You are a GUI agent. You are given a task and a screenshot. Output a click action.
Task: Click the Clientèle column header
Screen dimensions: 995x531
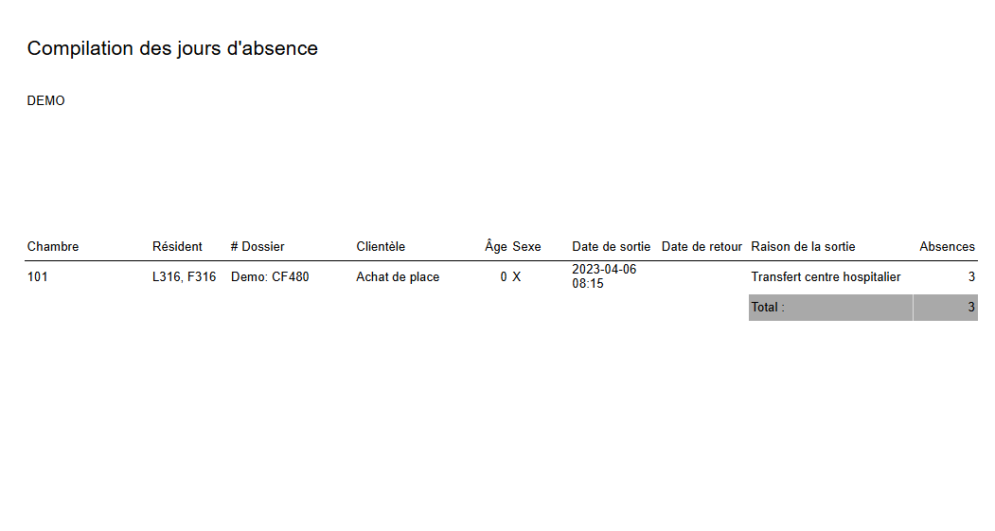pos(381,246)
